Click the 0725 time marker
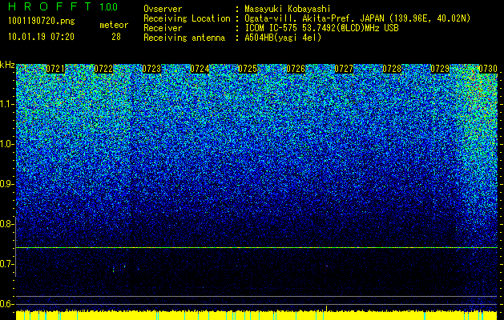Viewport: 504px width, 320px height. (248, 69)
